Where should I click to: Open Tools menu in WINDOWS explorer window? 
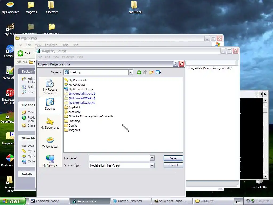[x=65, y=45]
